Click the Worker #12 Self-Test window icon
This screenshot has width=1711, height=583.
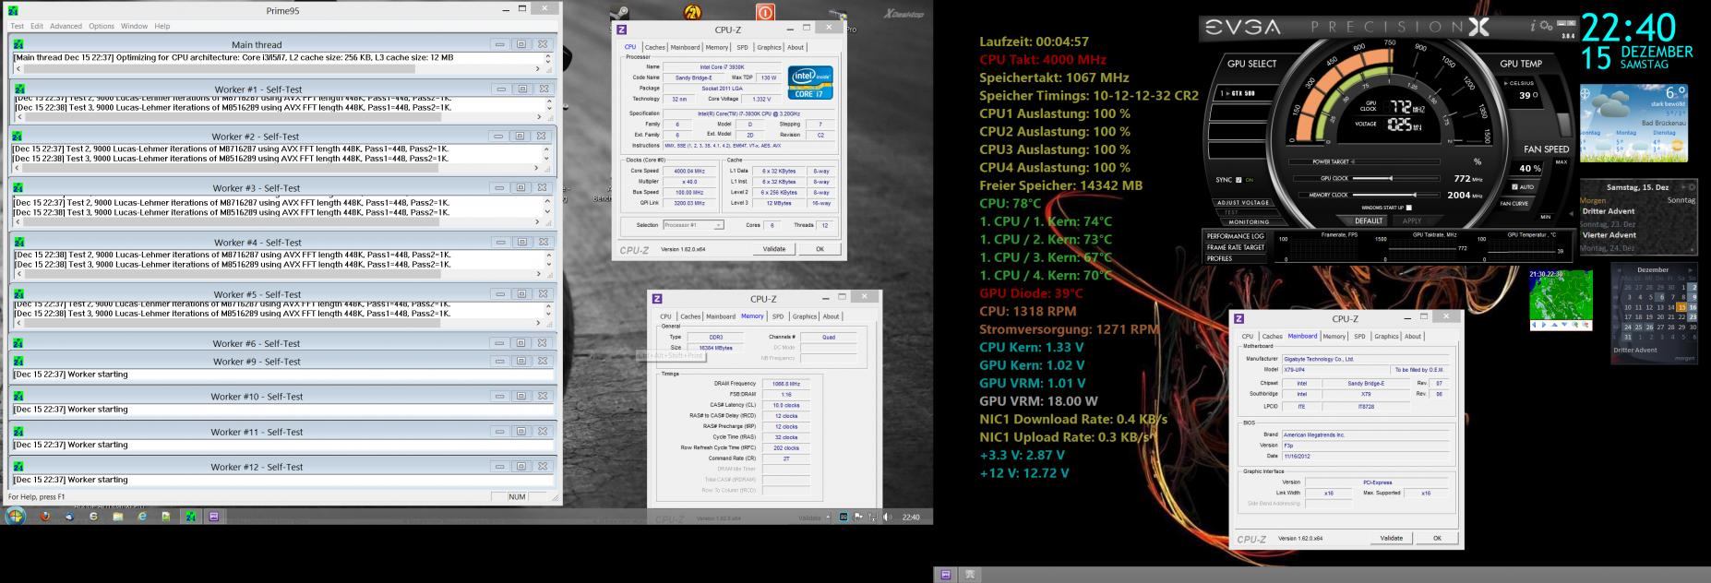pyautogui.click(x=18, y=466)
